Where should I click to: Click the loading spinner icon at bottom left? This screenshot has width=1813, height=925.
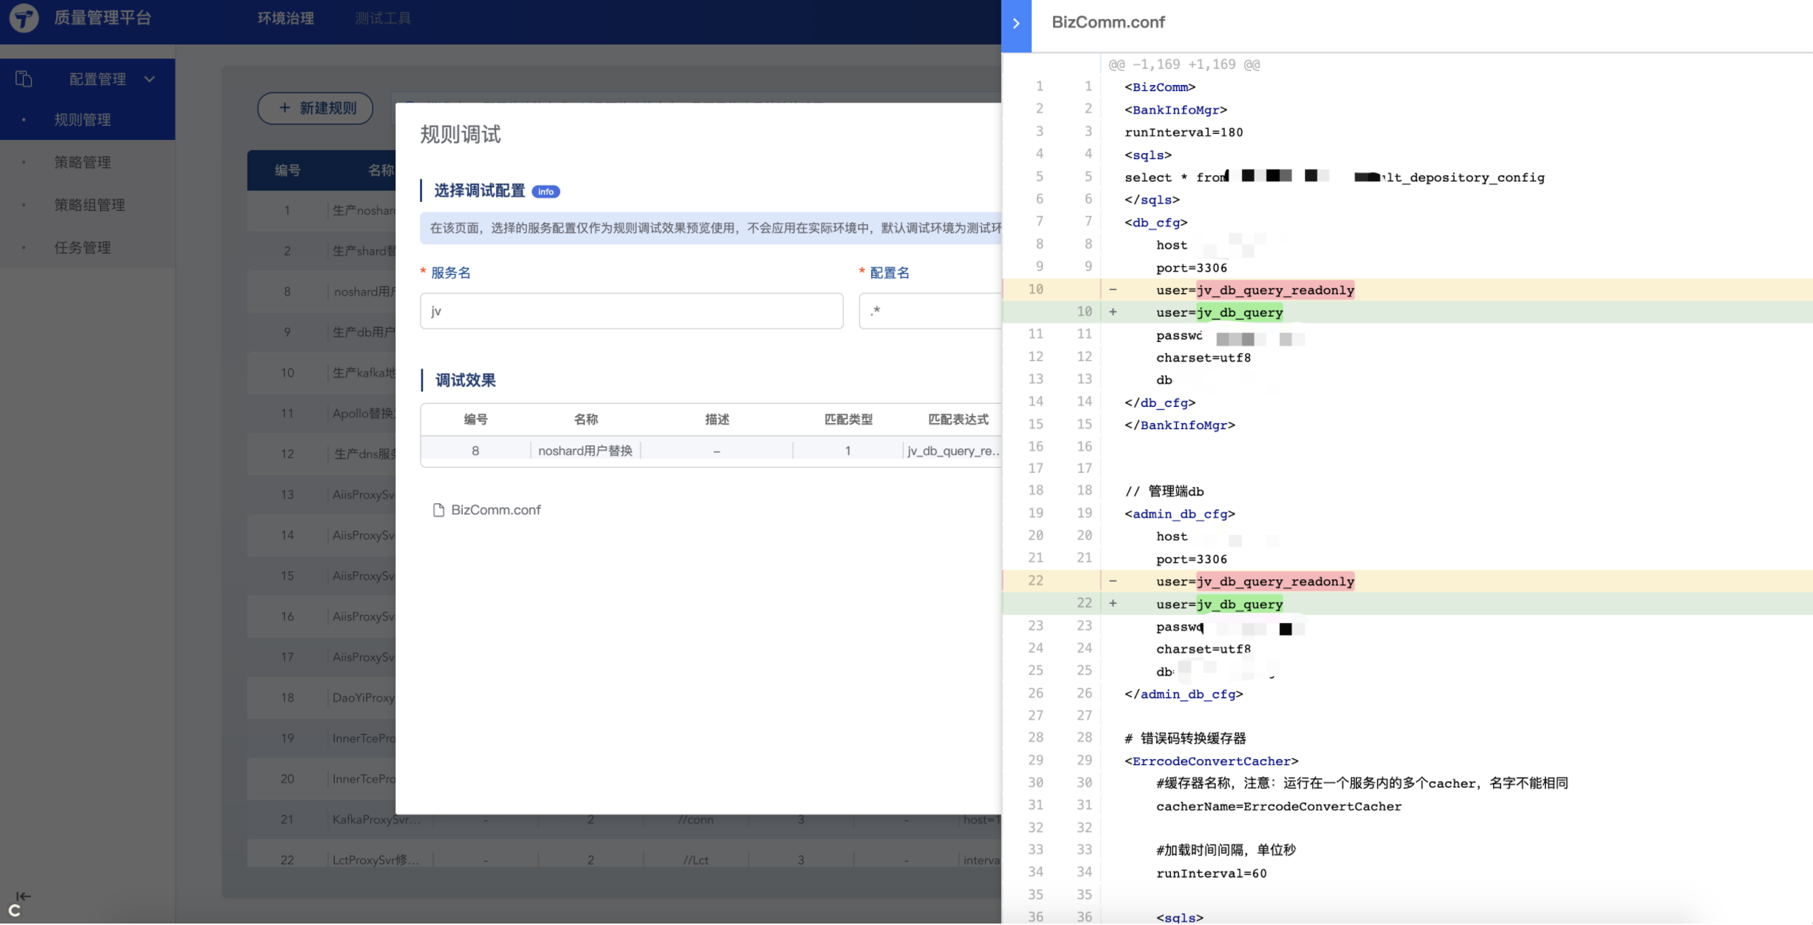(14, 911)
